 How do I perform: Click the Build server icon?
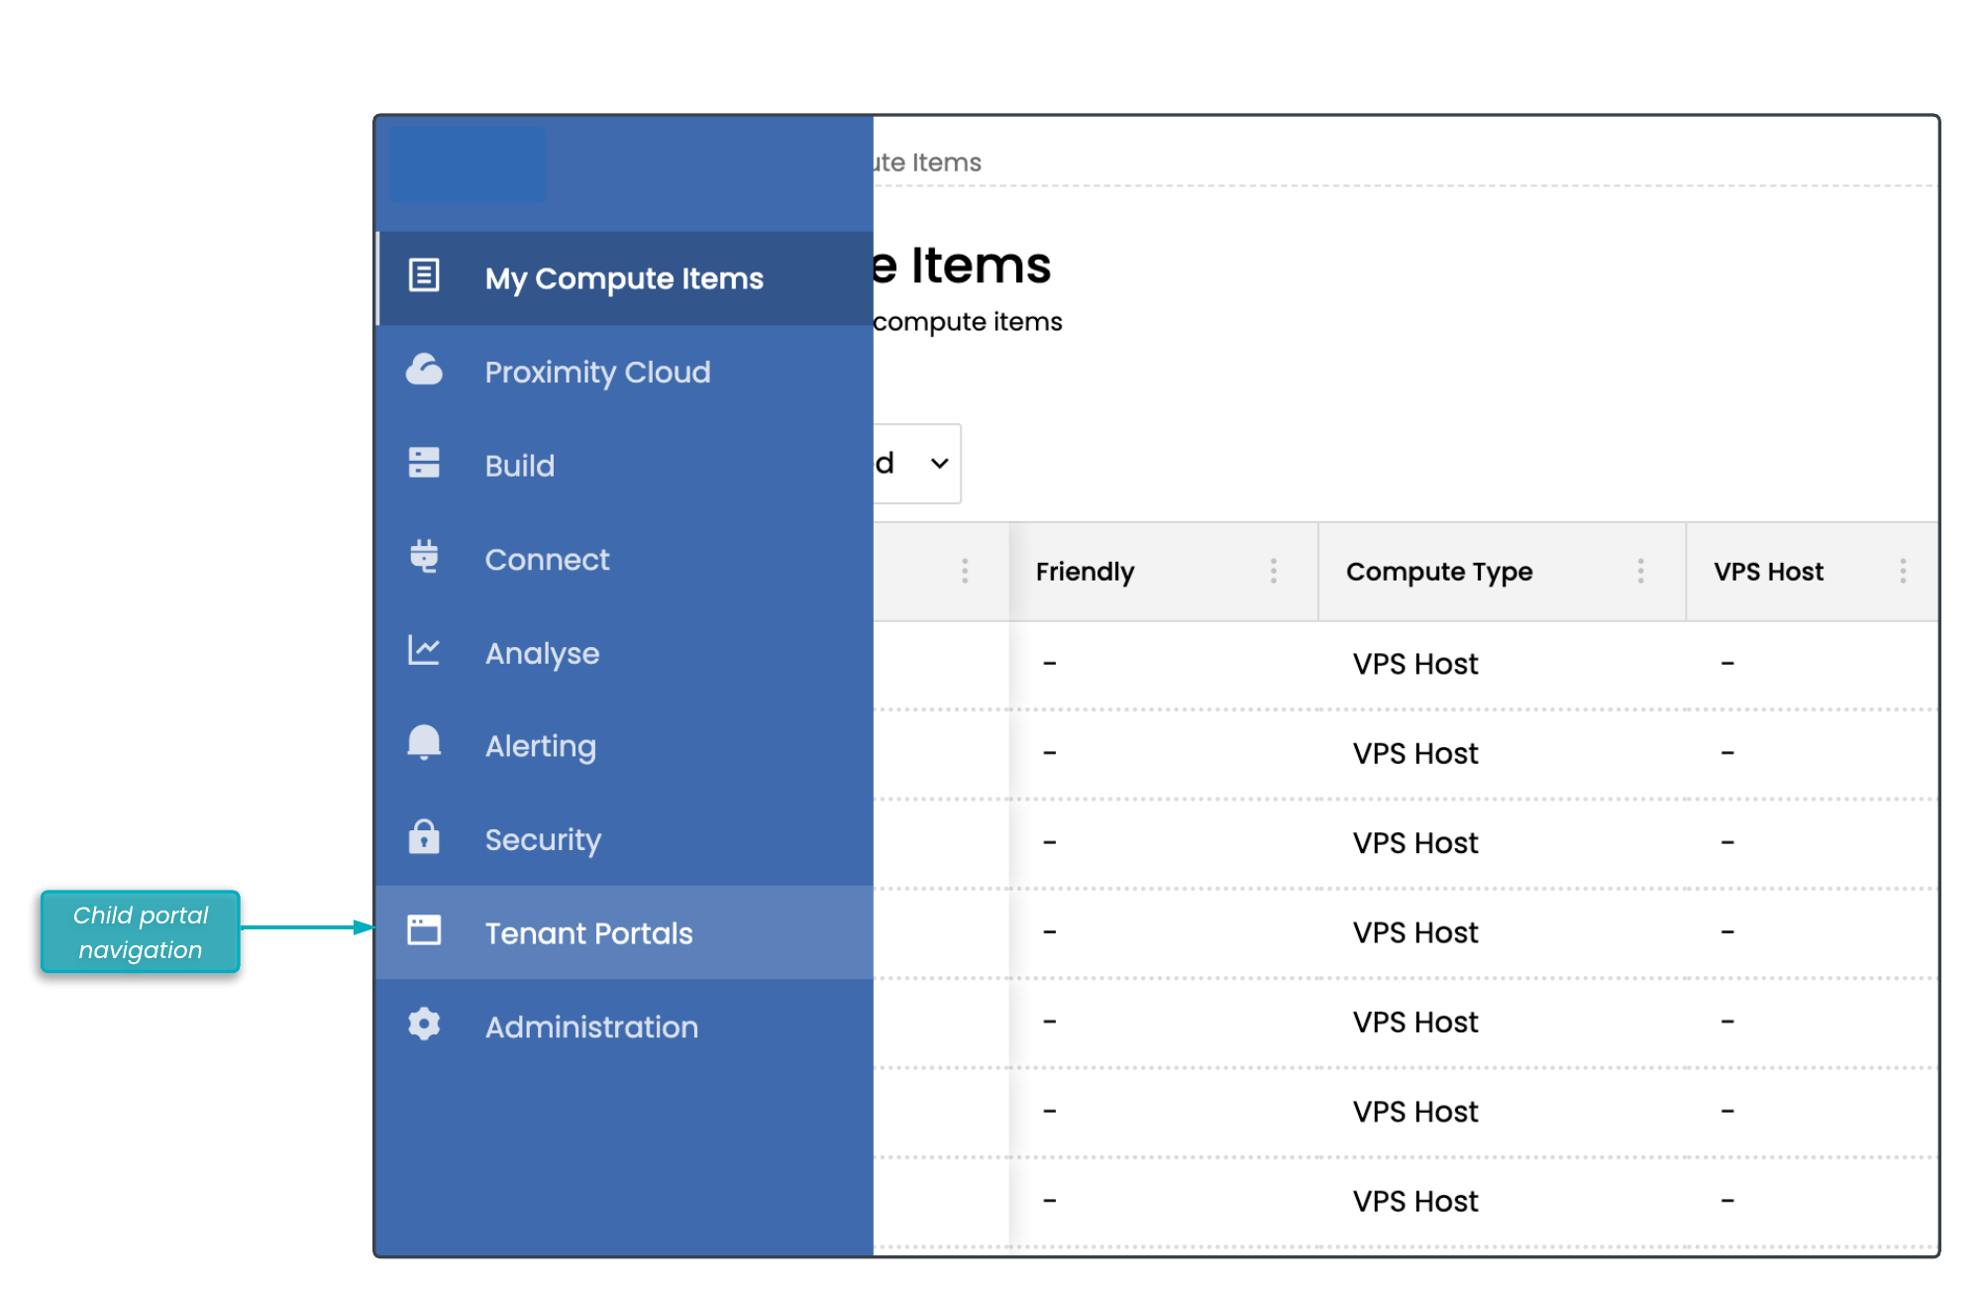[424, 463]
